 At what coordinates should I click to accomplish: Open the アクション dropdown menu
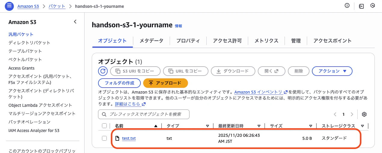[x=332, y=71]
